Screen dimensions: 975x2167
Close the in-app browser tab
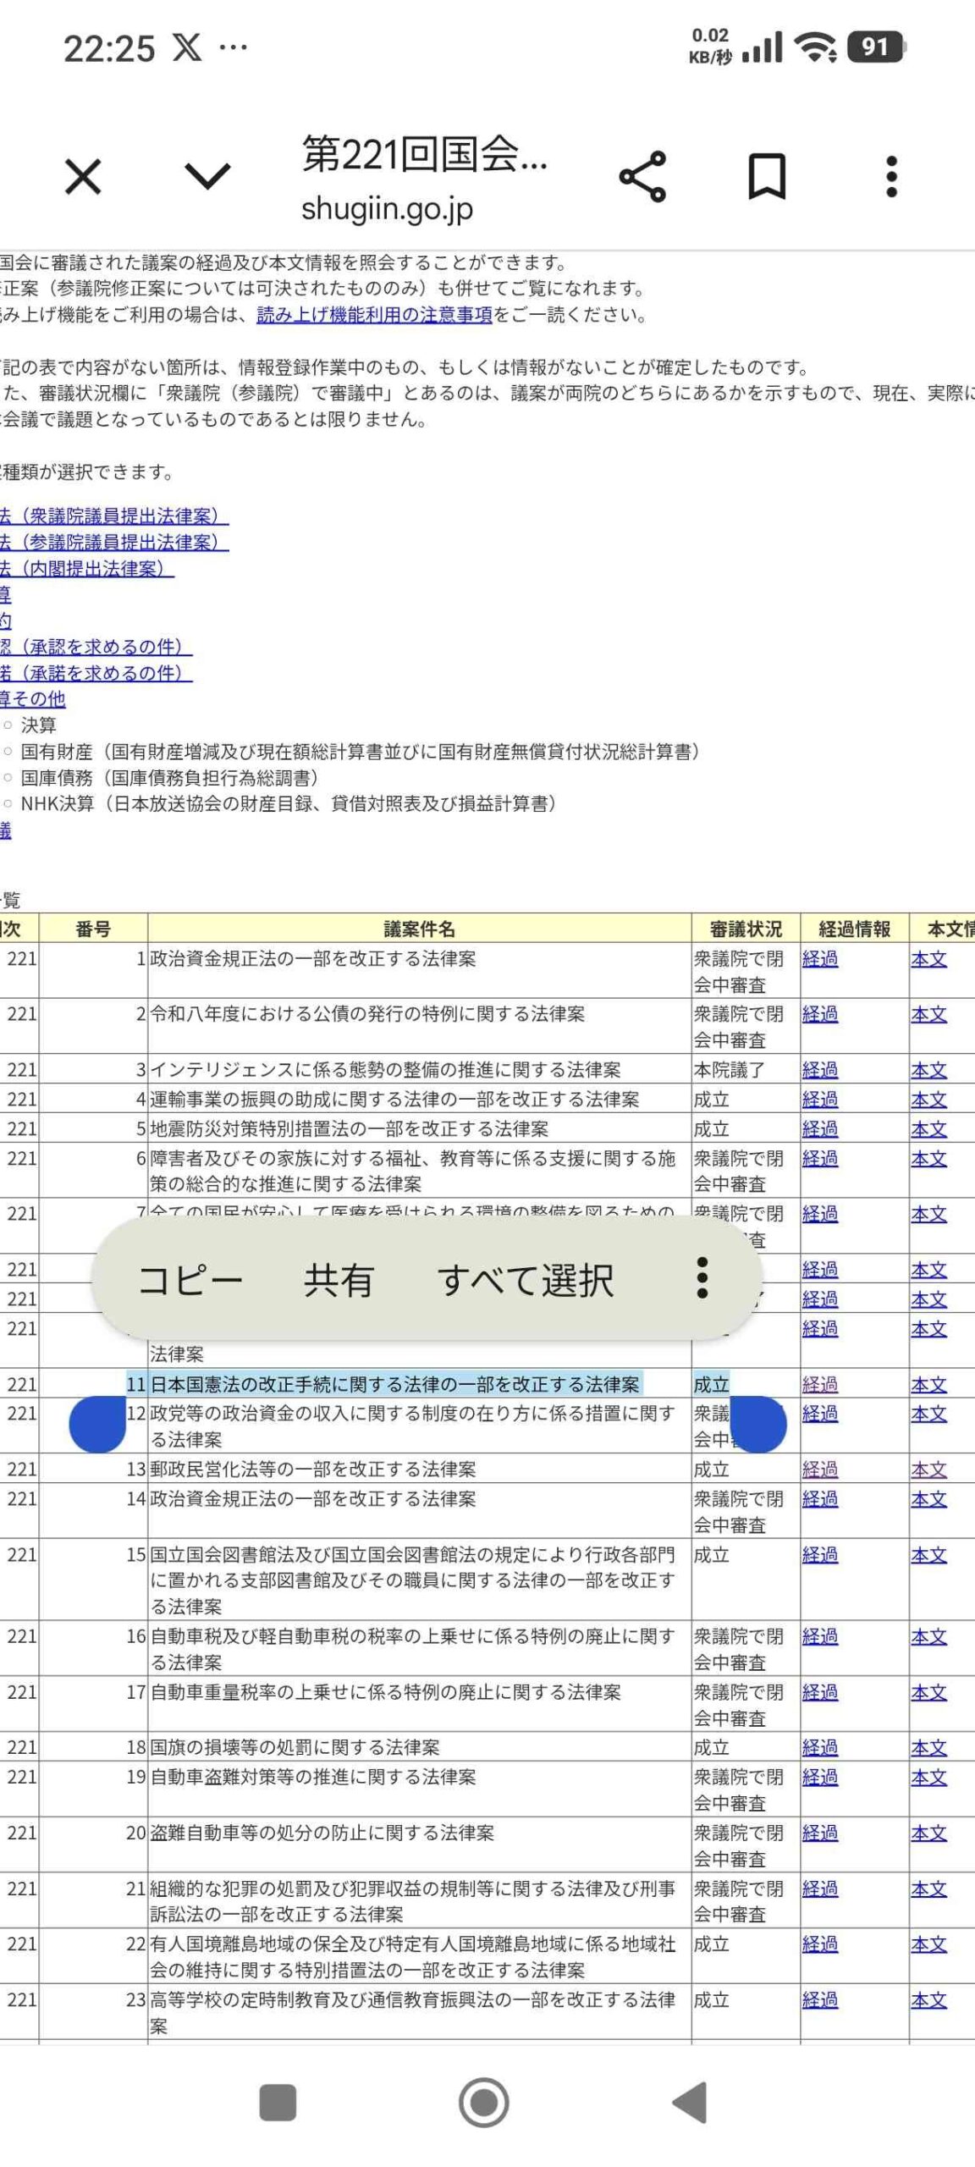[83, 177]
